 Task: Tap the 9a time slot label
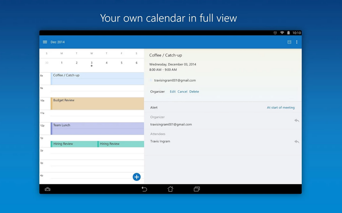point(41,88)
